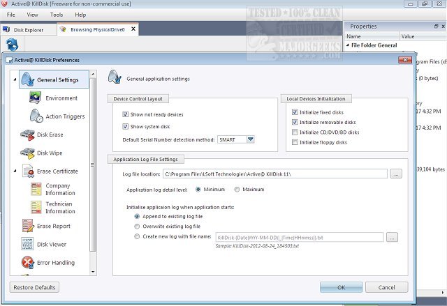Click the settings sidebar scrollbar thumb
Viewport: 447px width, 306px height.
tap(93, 165)
